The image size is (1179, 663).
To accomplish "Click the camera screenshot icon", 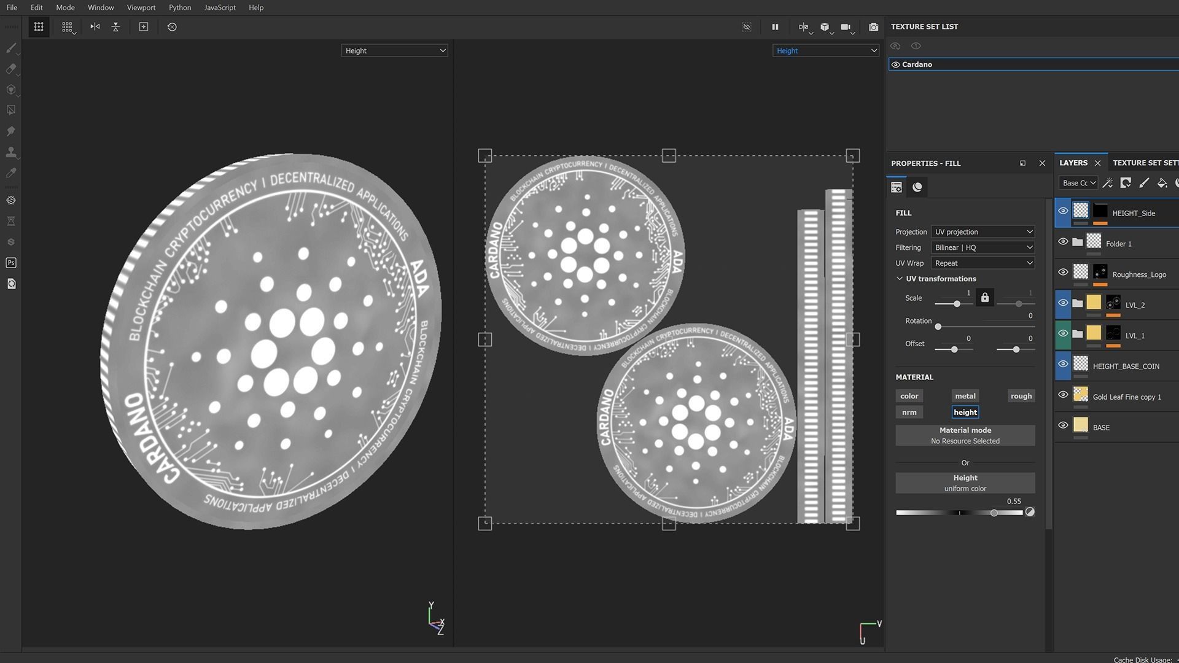I will [x=873, y=27].
